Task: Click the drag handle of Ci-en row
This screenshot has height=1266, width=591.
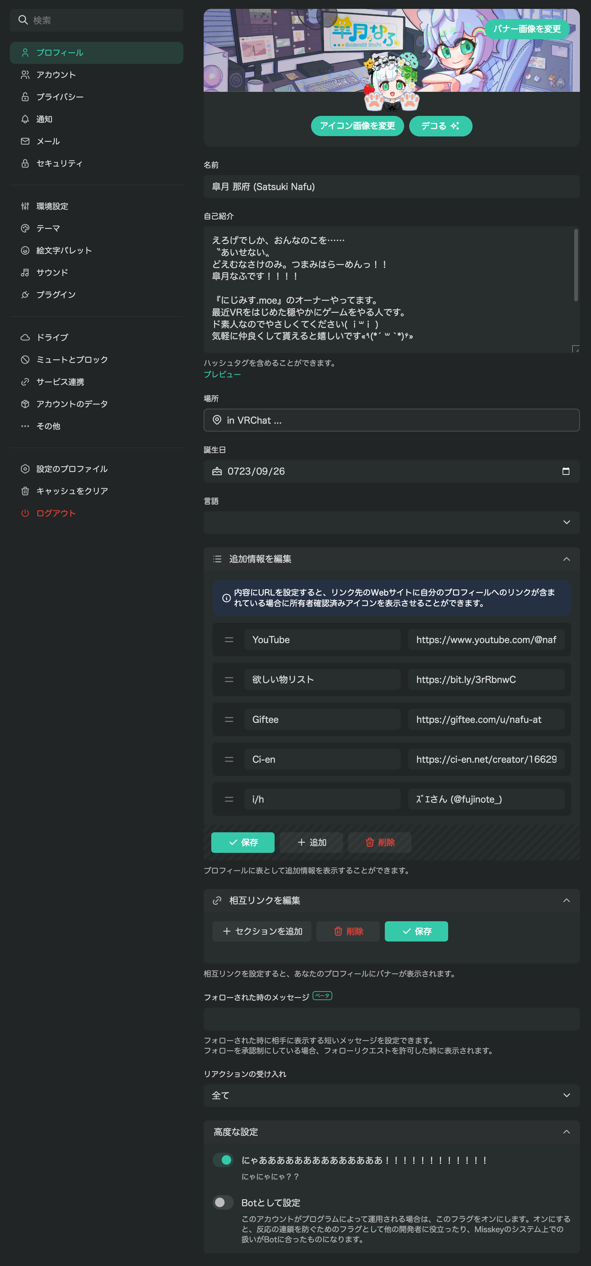Action: 229,759
